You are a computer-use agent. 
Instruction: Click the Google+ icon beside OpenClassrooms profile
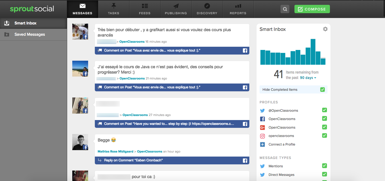[x=262, y=128]
